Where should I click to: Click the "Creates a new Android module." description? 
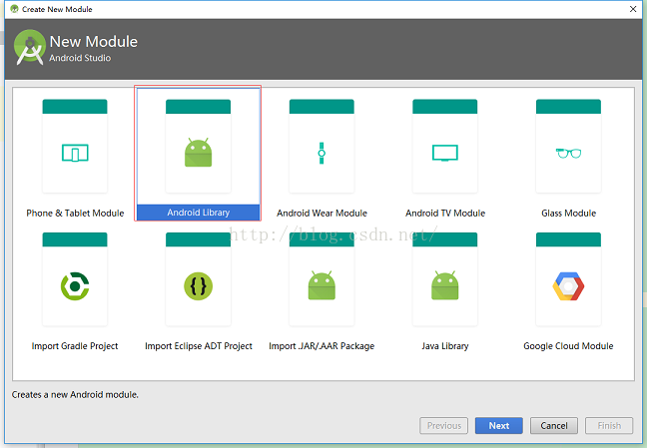click(x=75, y=395)
